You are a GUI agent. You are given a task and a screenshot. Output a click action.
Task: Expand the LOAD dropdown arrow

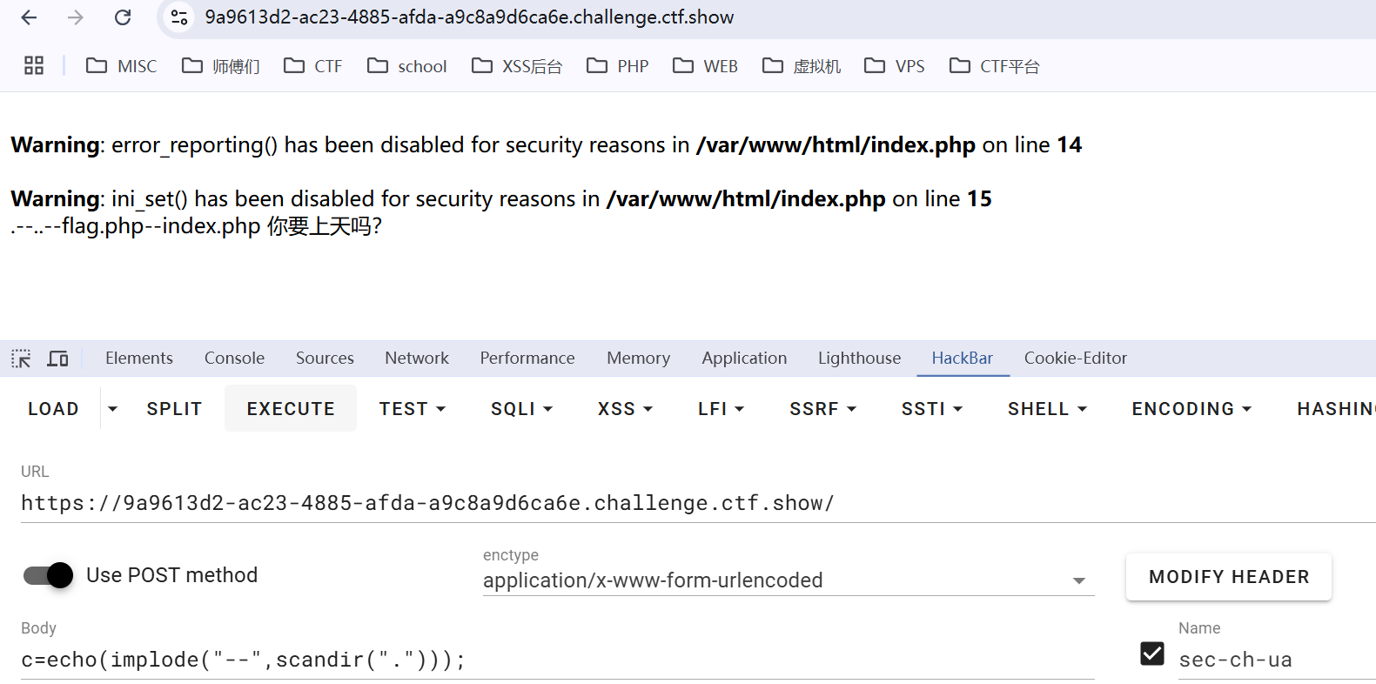tap(112, 408)
